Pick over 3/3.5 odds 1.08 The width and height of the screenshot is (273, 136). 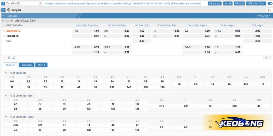pos(117,47)
